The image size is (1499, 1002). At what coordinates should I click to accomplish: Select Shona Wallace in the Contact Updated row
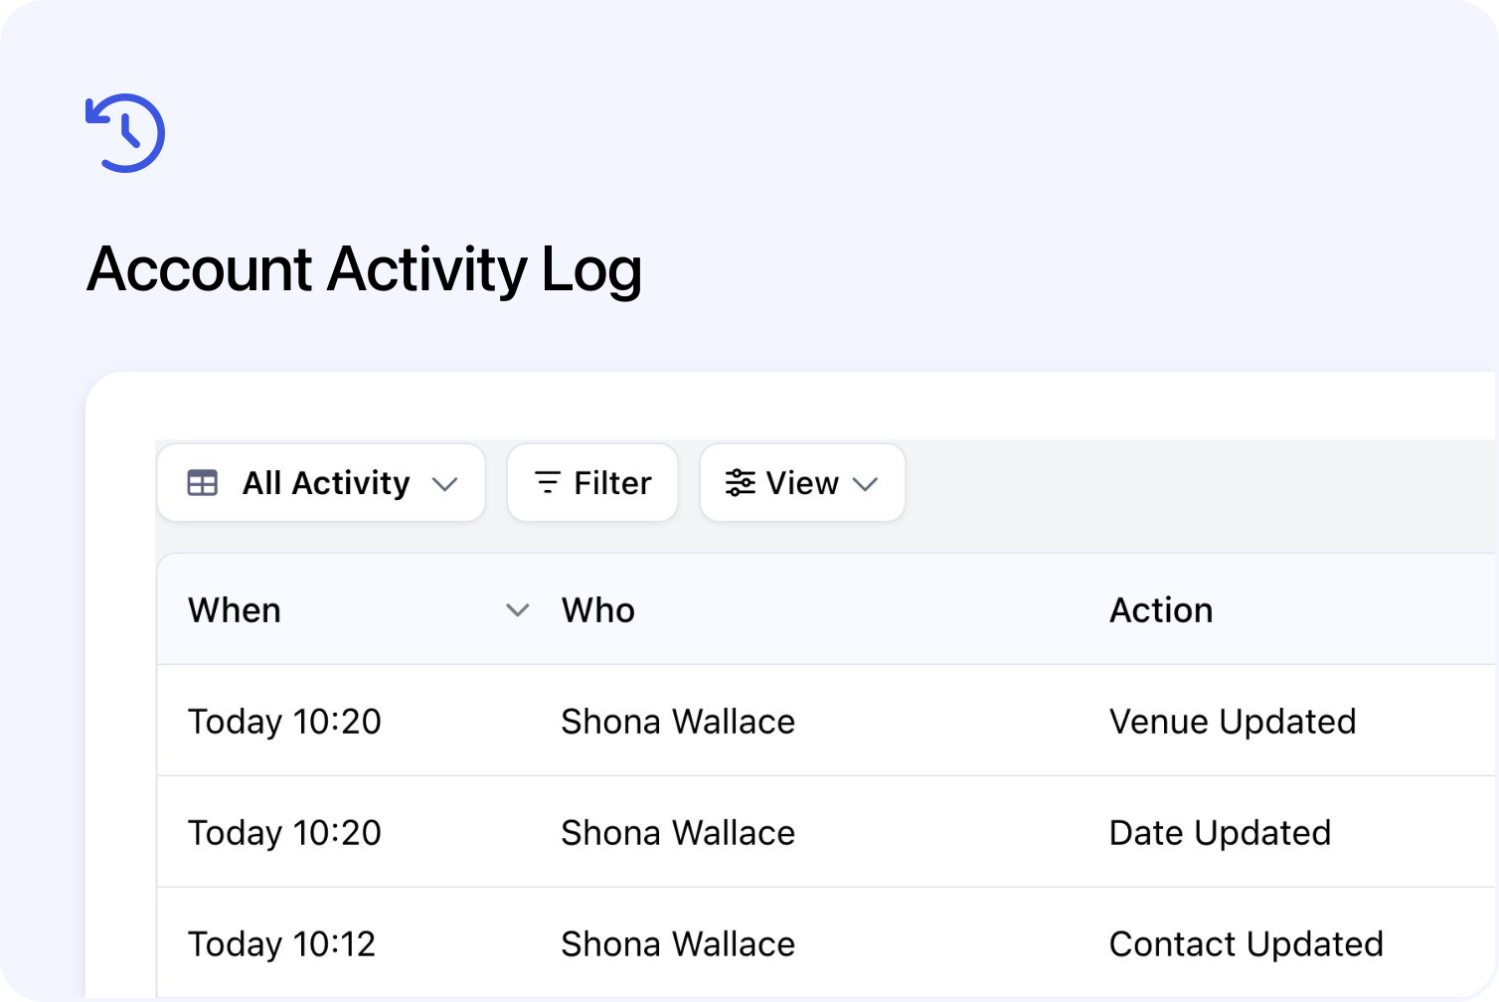coord(678,944)
